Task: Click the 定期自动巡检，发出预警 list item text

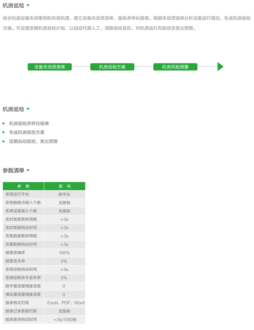Action: (x=33, y=141)
